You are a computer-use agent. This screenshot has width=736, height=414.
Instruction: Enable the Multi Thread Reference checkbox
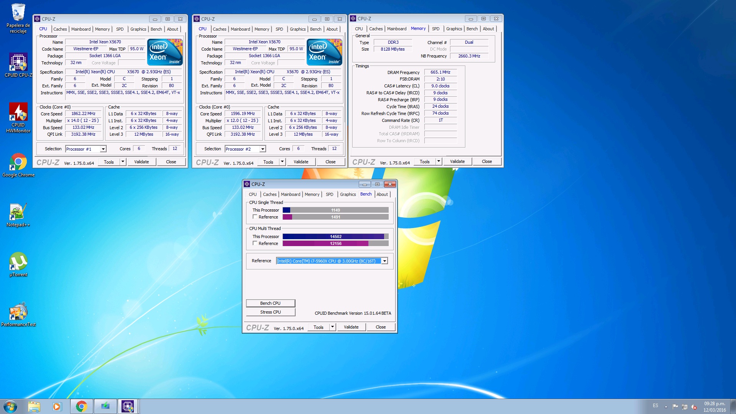[x=255, y=243]
